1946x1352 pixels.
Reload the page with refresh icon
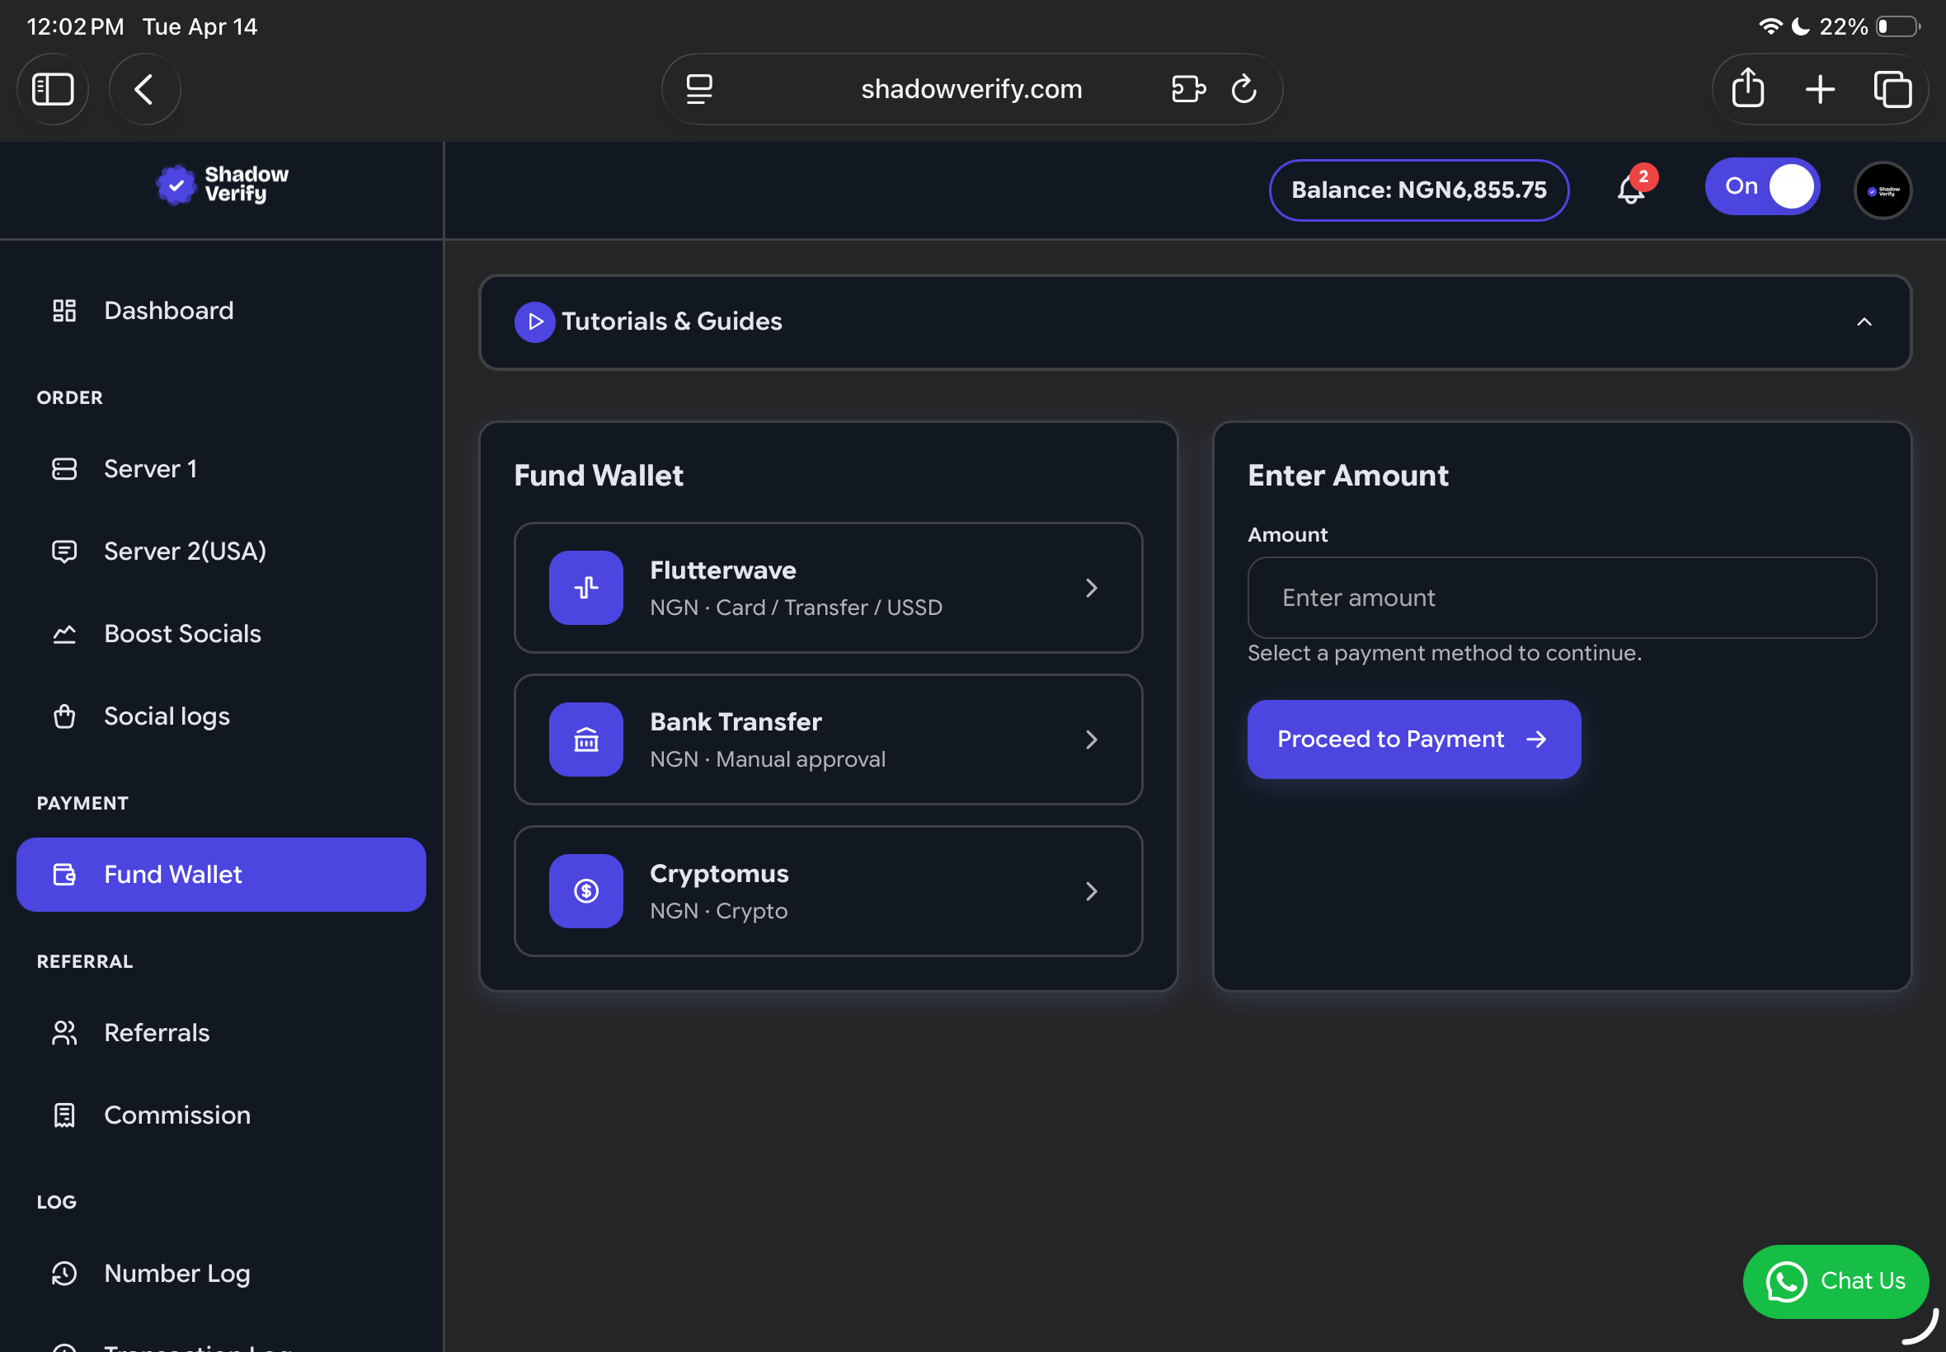click(x=1243, y=89)
